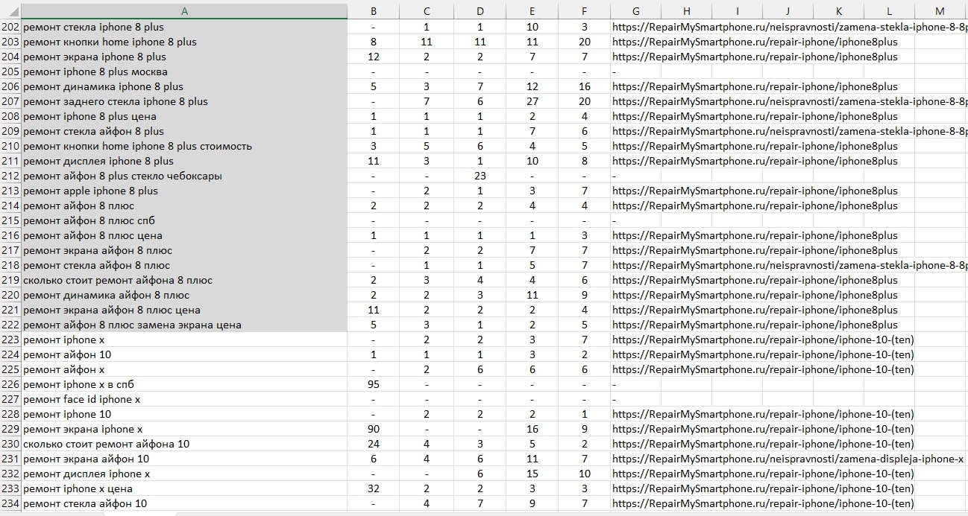968x516 pixels.
Task: Open the URL in row 207
Action: [x=790, y=101]
